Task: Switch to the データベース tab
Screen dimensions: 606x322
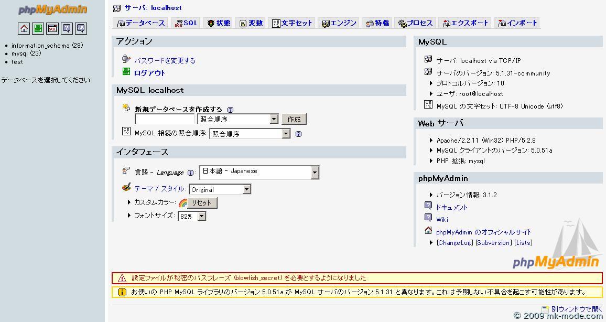Action: (x=141, y=23)
